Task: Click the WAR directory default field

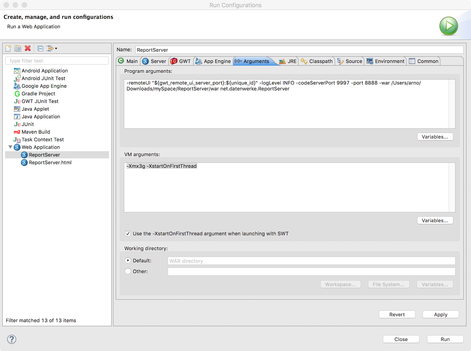Action: pos(311,261)
